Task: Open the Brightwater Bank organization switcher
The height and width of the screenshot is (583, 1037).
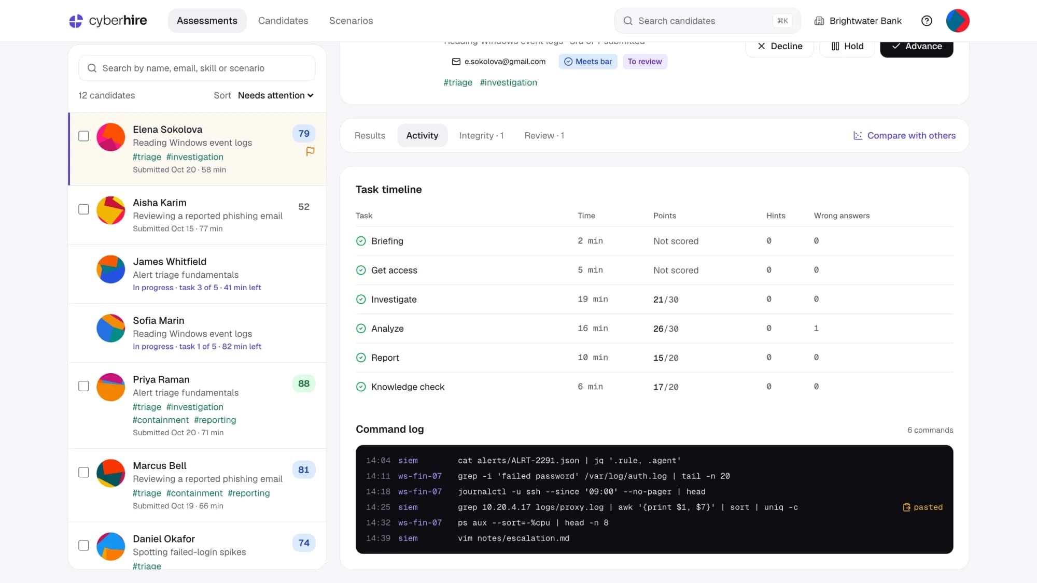Action: [x=858, y=21]
